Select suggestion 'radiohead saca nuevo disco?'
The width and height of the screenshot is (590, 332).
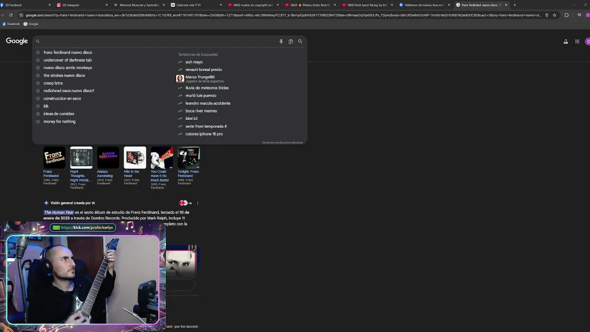(x=69, y=91)
